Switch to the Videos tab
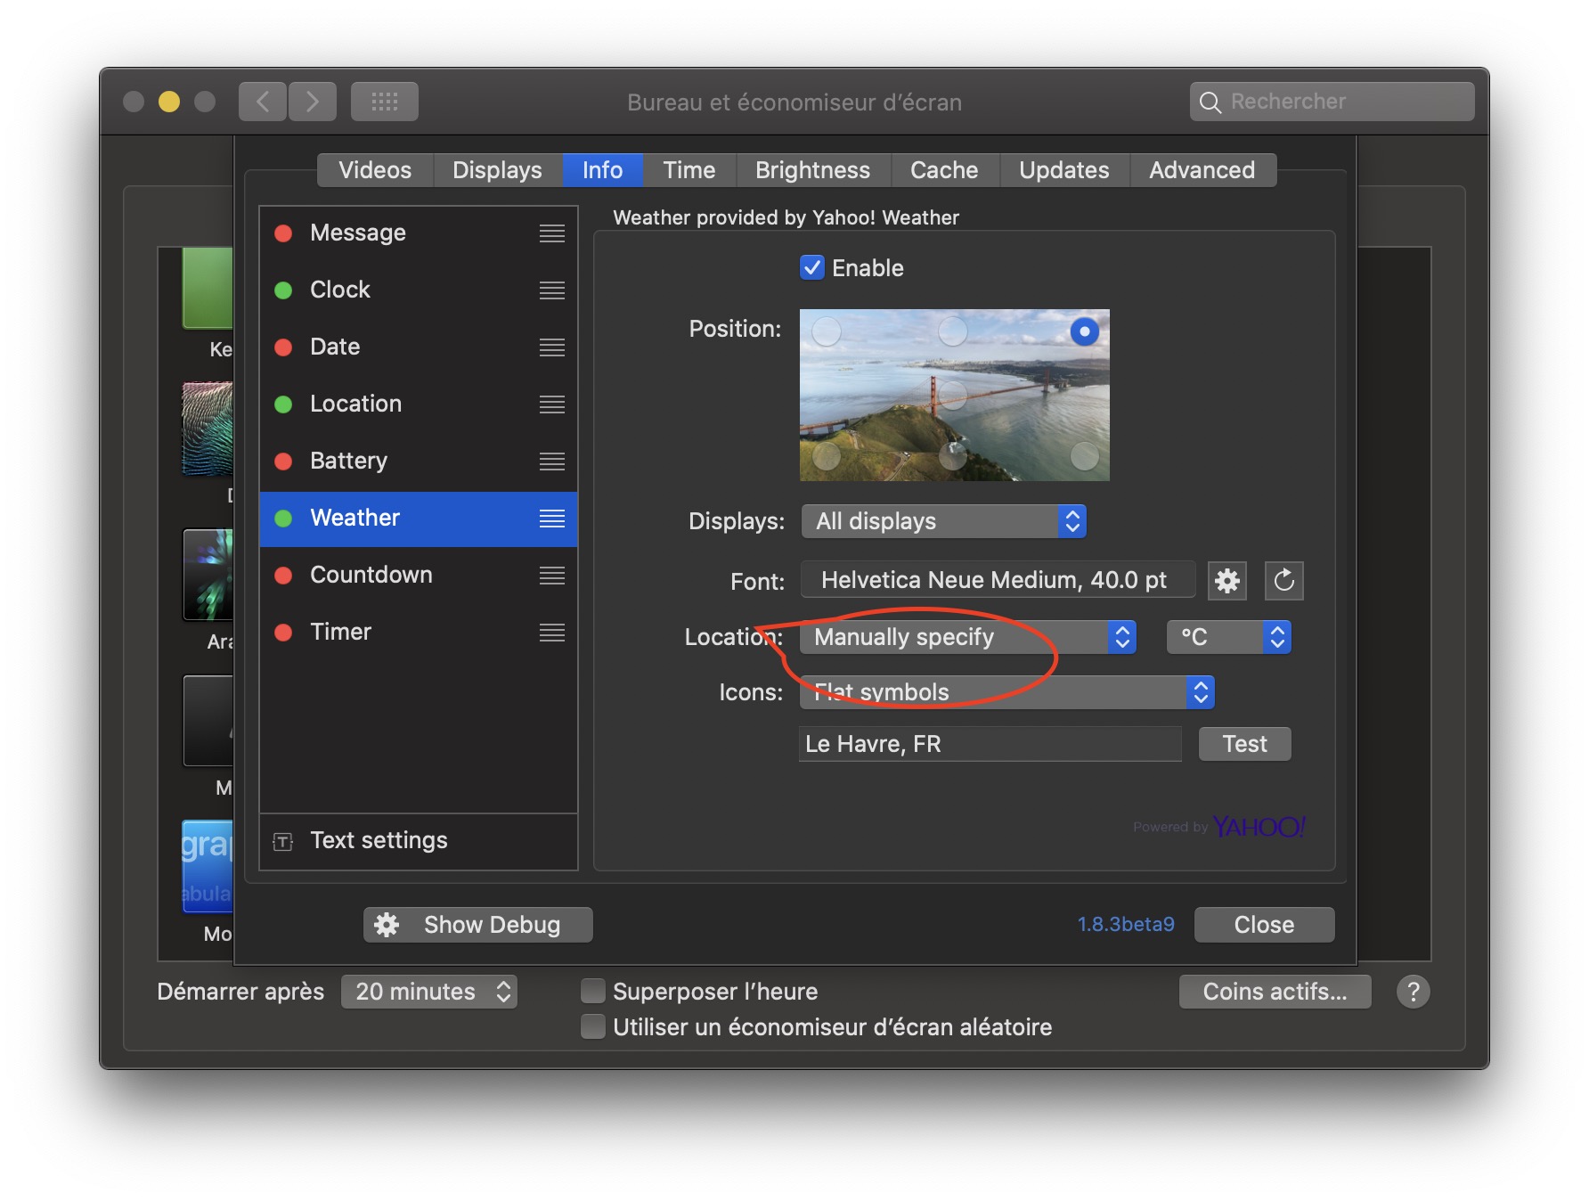 pos(375,170)
